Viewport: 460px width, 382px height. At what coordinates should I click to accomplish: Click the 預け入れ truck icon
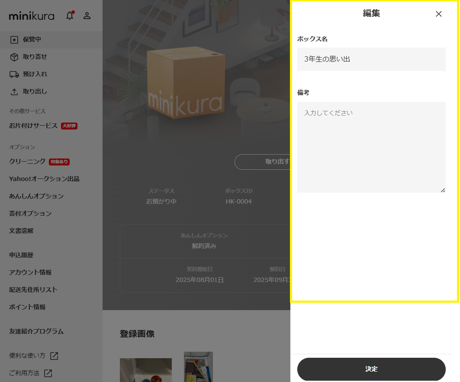pos(14,74)
